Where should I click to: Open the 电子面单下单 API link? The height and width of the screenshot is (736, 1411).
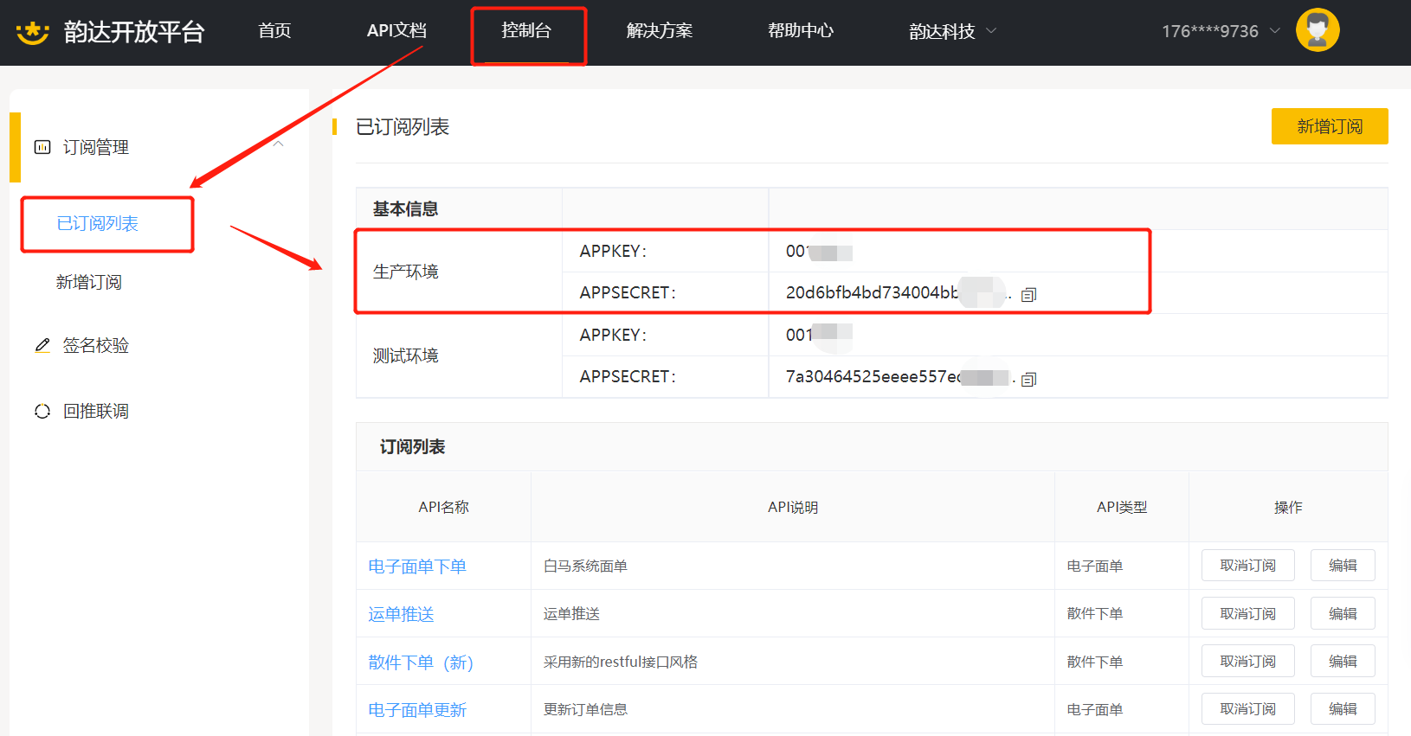click(417, 566)
